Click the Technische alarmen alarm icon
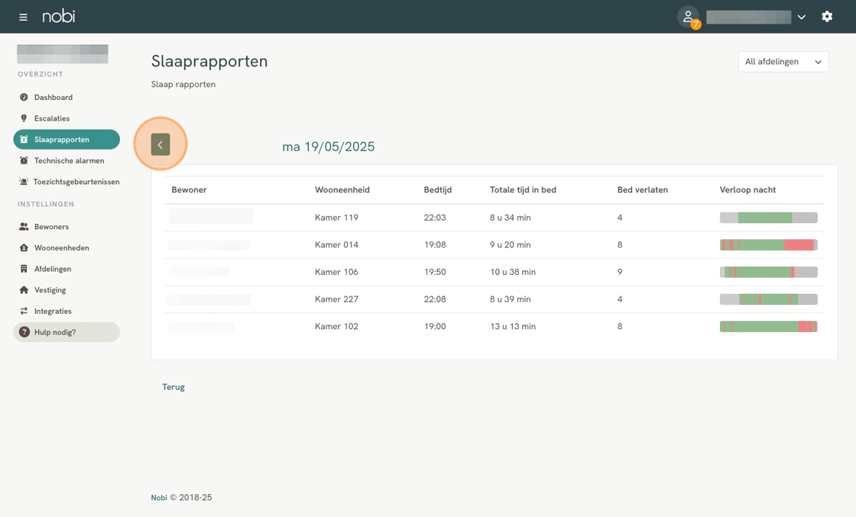 tap(24, 161)
